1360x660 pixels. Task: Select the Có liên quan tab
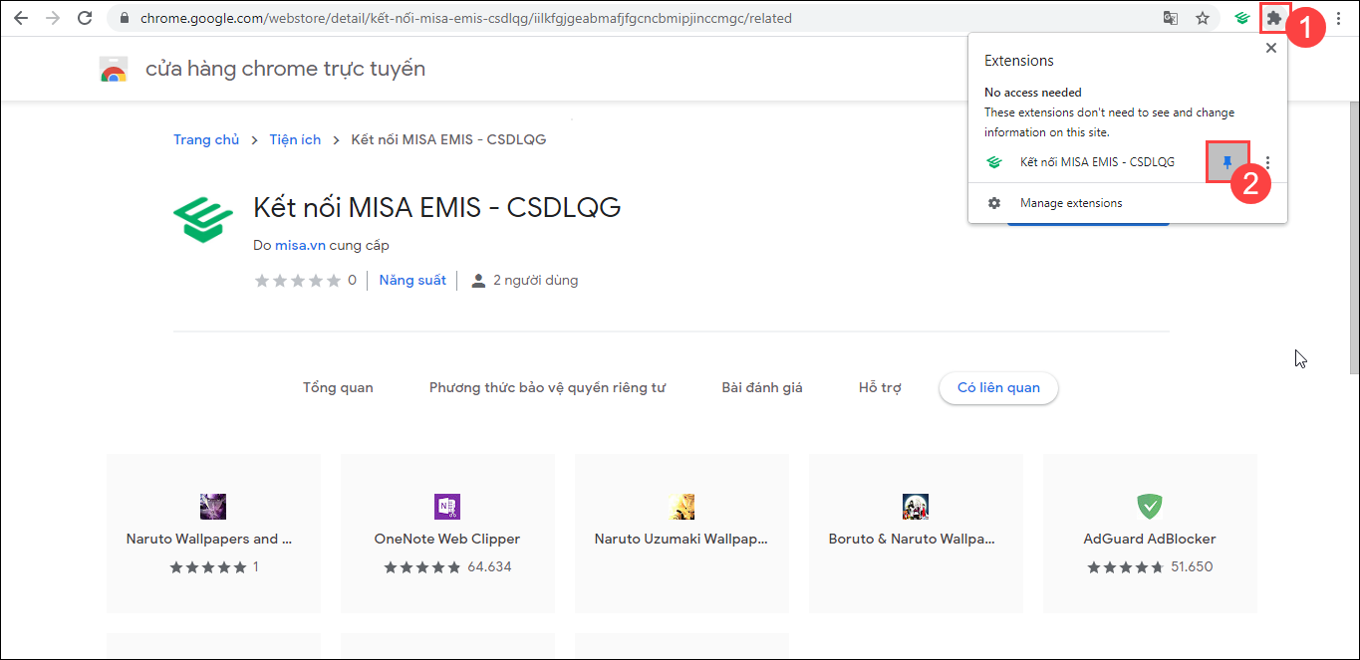click(x=998, y=387)
